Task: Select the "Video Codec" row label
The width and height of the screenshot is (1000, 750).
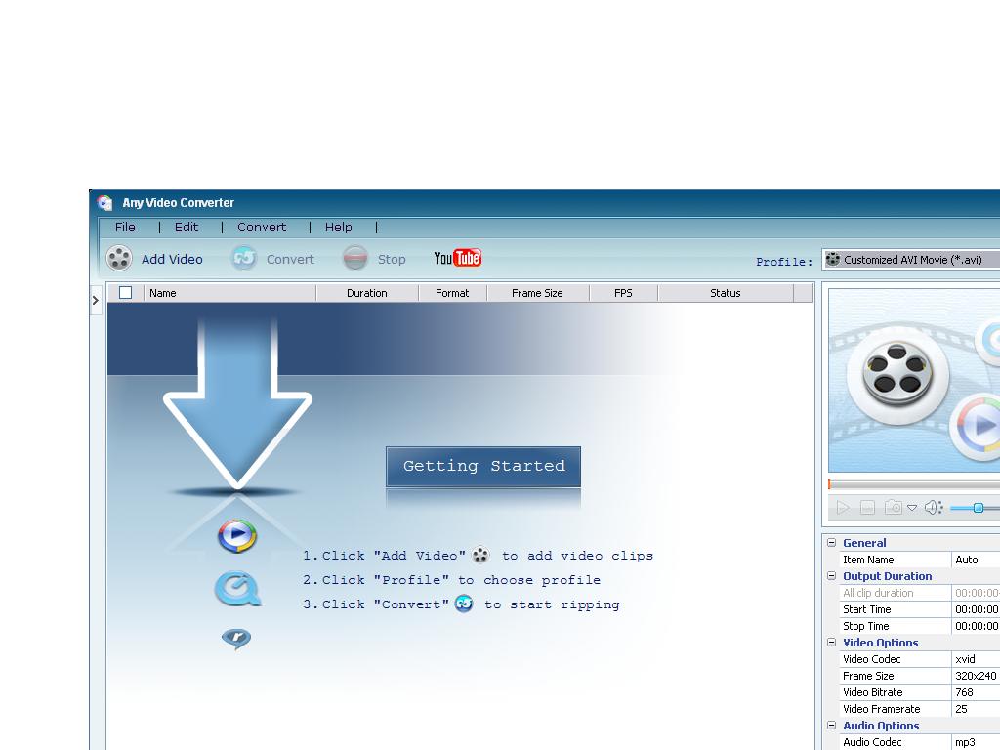Action: pos(872,659)
